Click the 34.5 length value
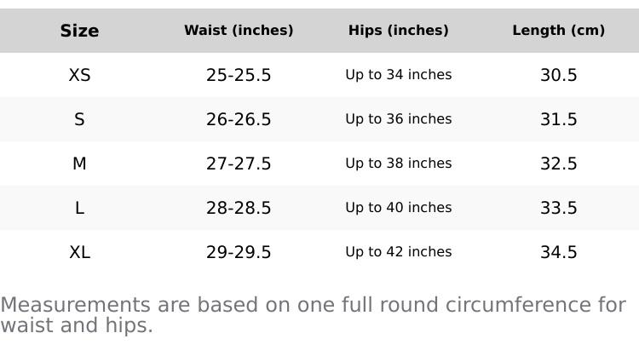This screenshot has width=639, height=356. click(559, 253)
